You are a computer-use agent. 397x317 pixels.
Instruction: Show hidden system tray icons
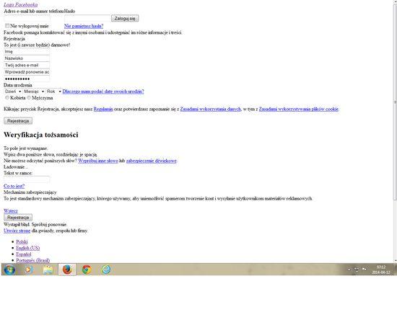(x=349, y=269)
